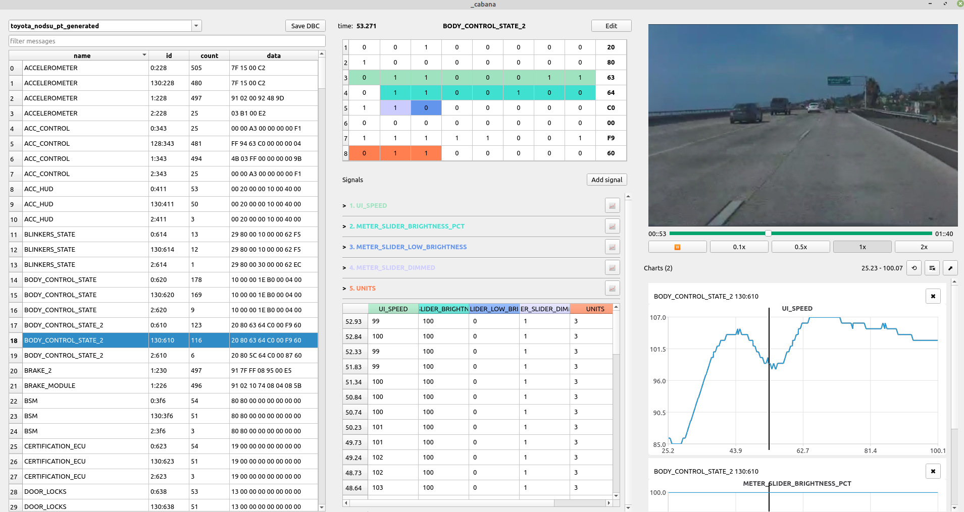The image size is (964, 512).
Task: Click the Add signal button
Action: (x=606, y=180)
